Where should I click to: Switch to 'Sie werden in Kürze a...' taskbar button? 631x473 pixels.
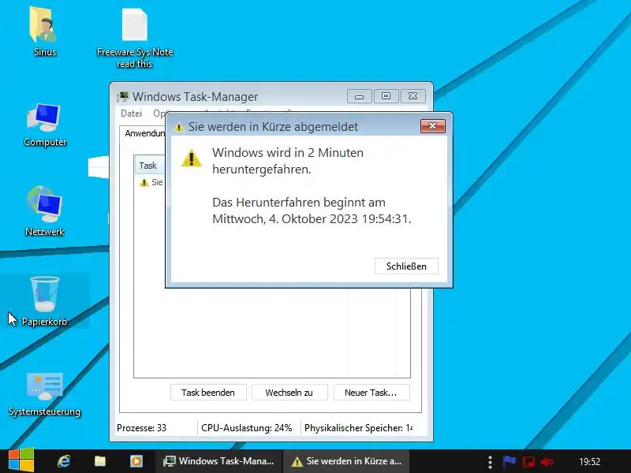(x=347, y=461)
